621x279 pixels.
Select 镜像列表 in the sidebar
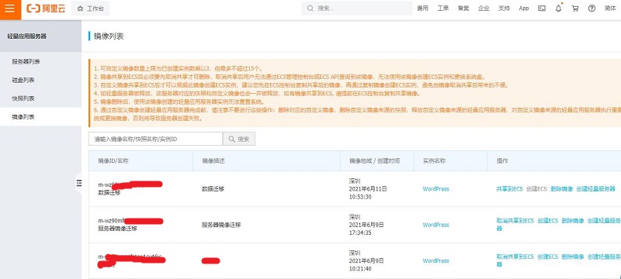(x=41, y=117)
